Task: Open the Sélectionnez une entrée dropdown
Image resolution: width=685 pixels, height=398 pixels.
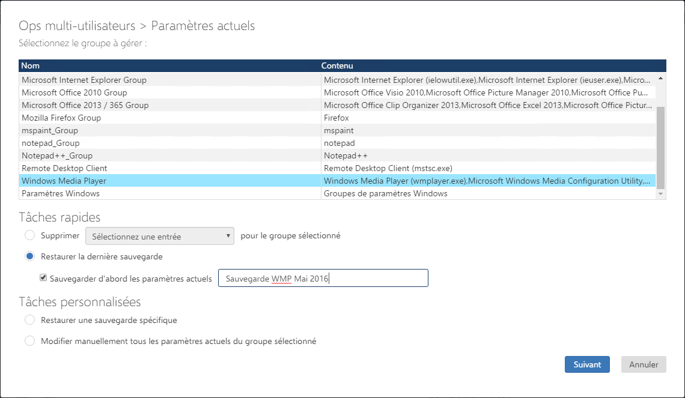Action: click(160, 236)
